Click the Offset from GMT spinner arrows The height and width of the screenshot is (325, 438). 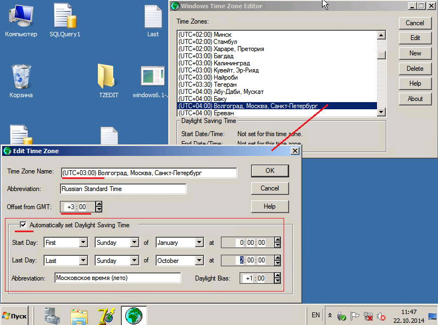tap(99, 207)
